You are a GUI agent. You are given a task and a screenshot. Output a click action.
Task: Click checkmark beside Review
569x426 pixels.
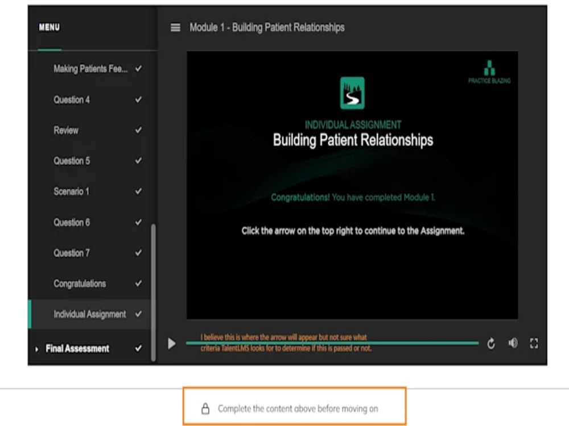[x=138, y=130]
